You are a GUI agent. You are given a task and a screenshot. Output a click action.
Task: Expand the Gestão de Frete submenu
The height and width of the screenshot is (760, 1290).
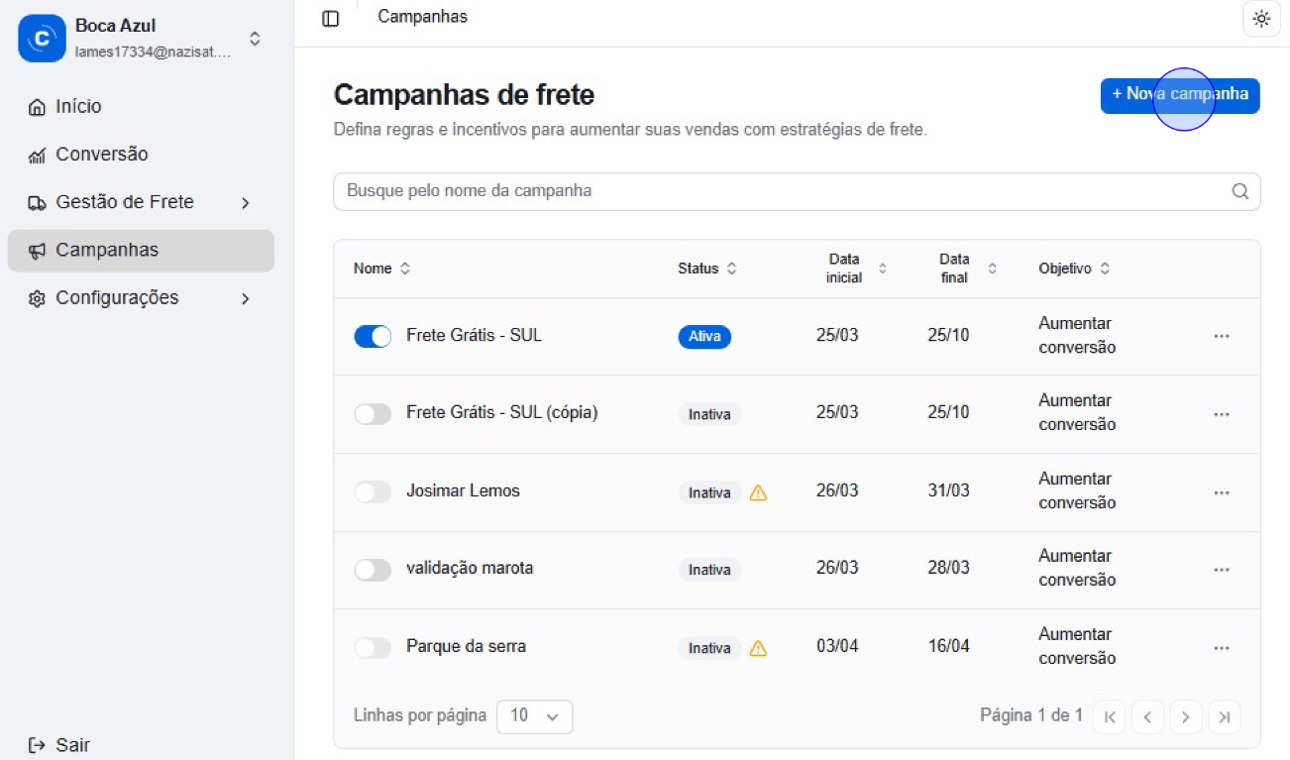point(246,203)
